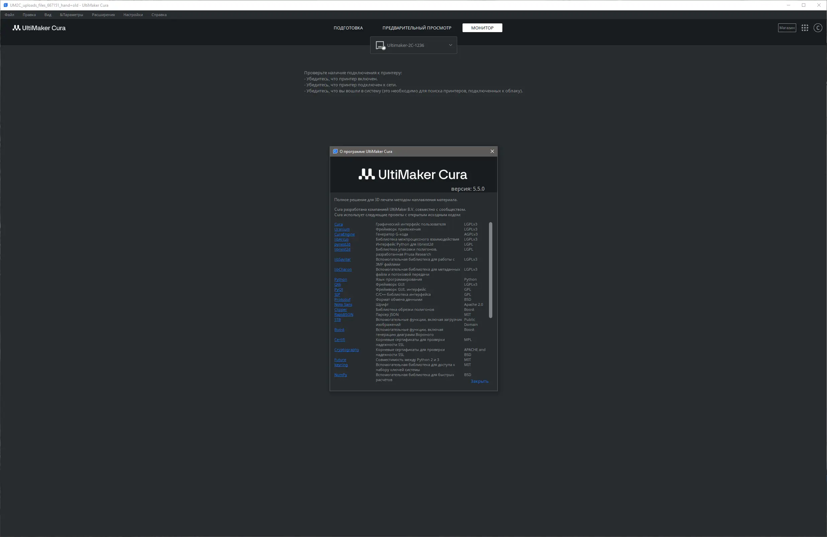Open the Файл menu
827x537 pixels.
click(x=9, y=15)
